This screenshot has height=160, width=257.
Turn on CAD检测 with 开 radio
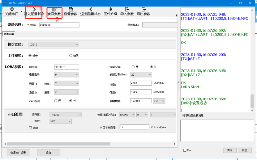click(x=56, y=101)
